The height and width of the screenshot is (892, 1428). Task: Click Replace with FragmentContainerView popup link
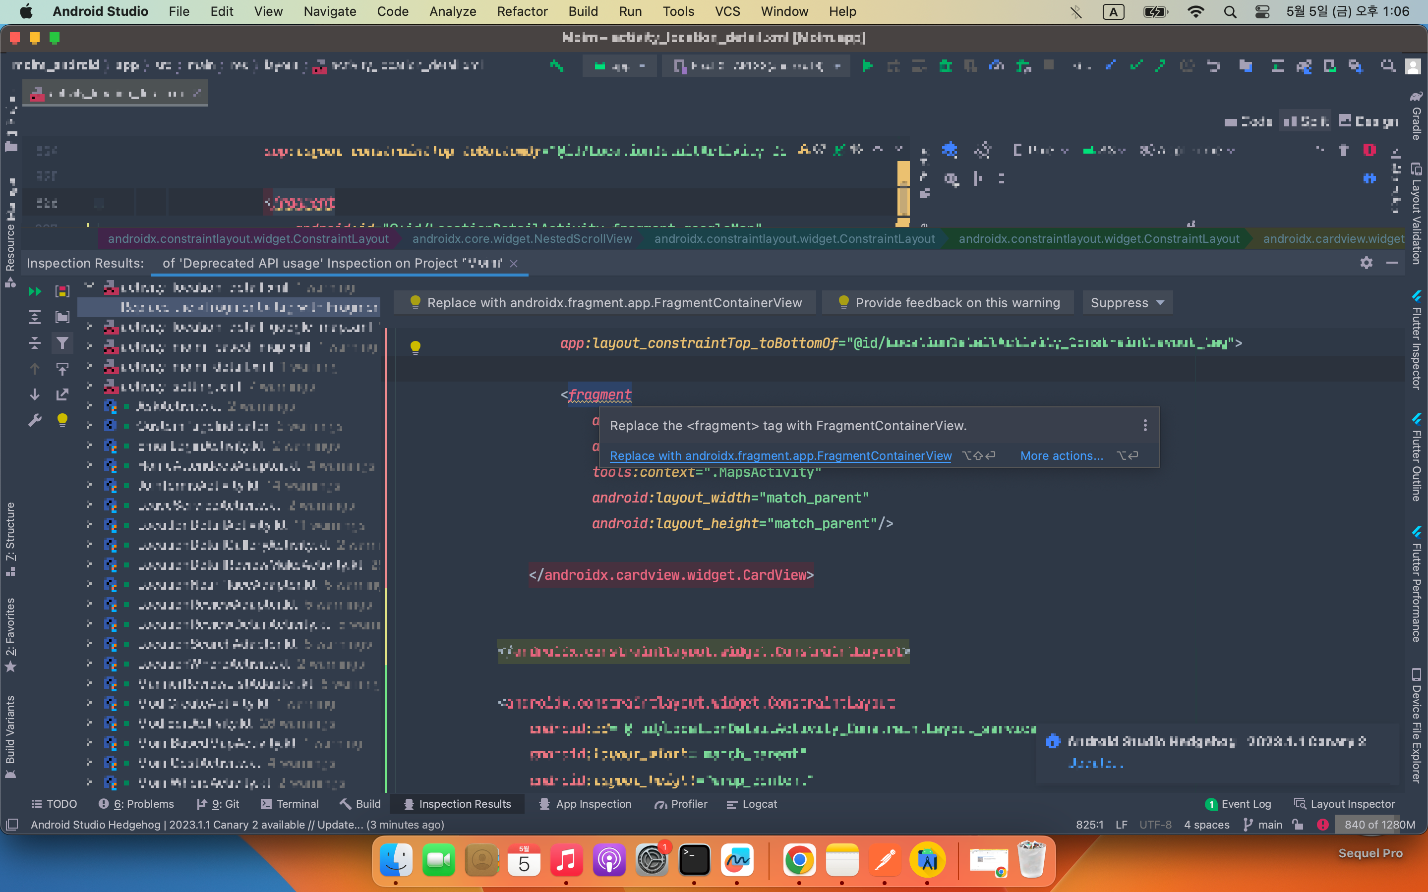780,455
